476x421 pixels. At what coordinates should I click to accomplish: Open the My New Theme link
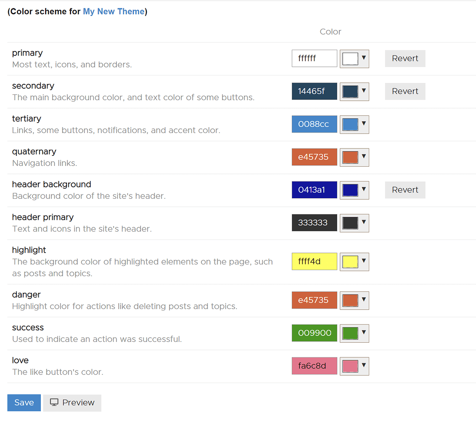114,11
